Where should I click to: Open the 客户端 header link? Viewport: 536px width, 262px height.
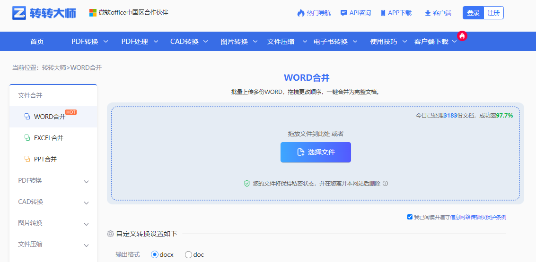click(x=442, y=13)
